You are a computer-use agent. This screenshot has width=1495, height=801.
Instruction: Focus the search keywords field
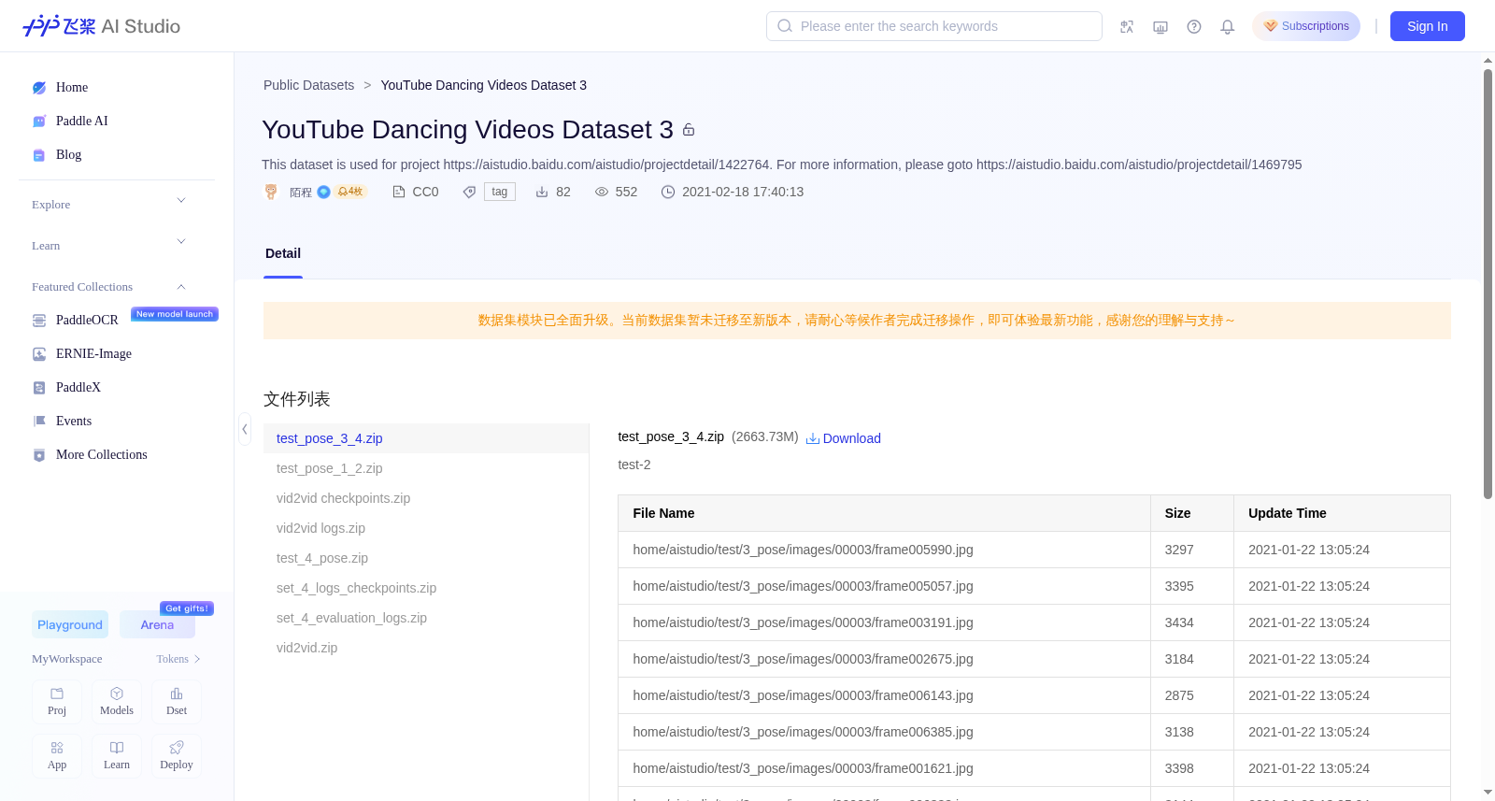point(934,26)
